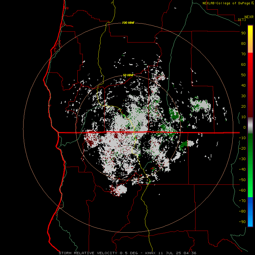Click the -10 value on the velocity scale

(x=242, y=138)
